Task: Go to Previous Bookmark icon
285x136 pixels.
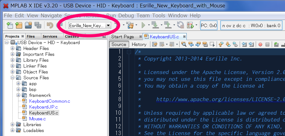Action: (221, 44)
